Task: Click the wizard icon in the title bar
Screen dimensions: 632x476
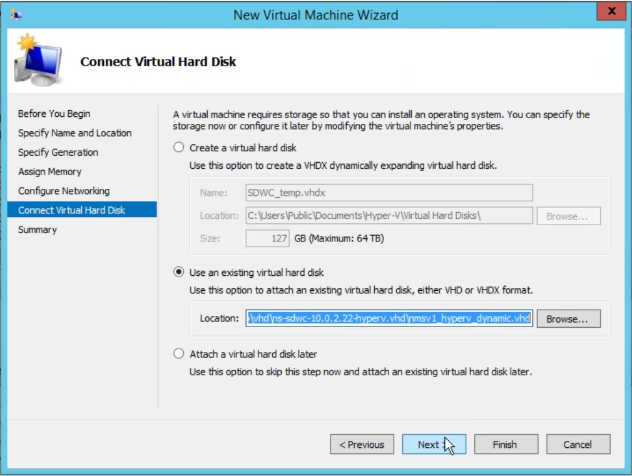Action: tap(16, 15)
